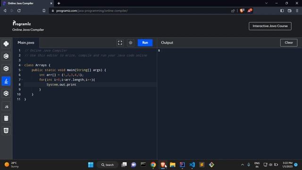Open Visual Studio Code from the taskbar
302x170 pixels.
(192, 165)
